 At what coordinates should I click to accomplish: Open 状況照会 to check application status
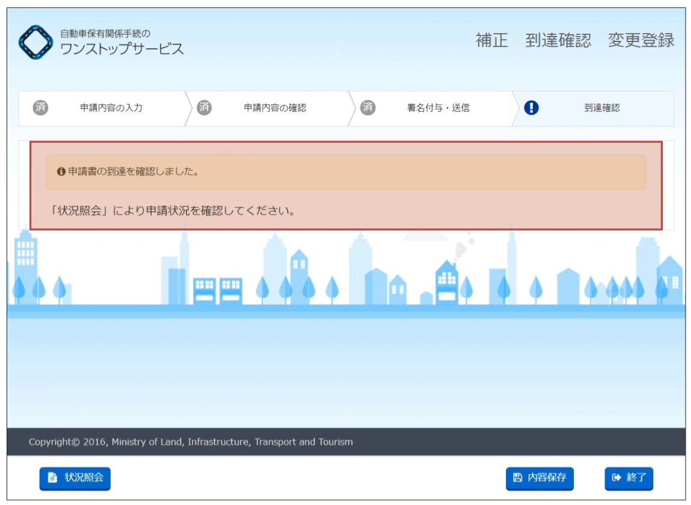point(75,478)
